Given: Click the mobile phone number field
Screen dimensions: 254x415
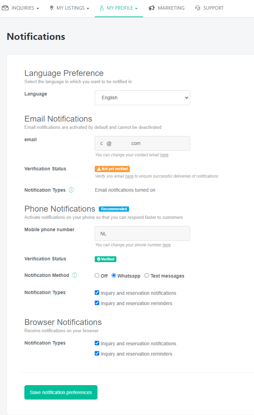Looking at the screenshot, I should (142, 233).
